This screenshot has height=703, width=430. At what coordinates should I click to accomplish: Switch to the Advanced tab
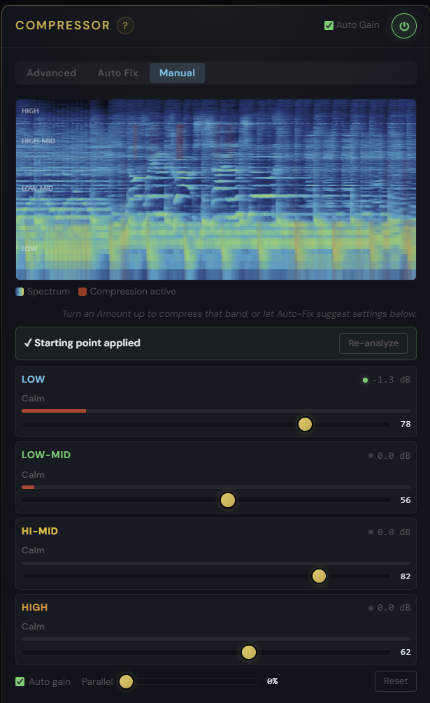(x=52, y=73)
